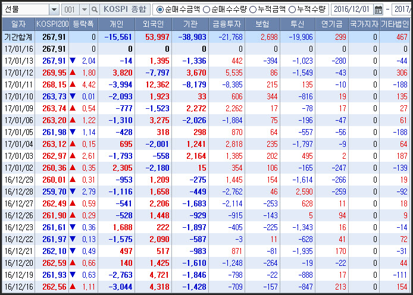
Task: Click the financial investment value -8,385
Action: point(232,84)
